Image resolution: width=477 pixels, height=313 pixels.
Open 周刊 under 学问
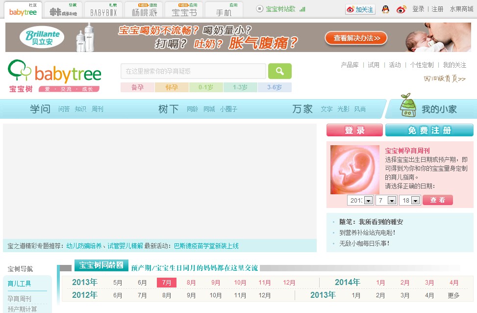[x=98, y=109]
